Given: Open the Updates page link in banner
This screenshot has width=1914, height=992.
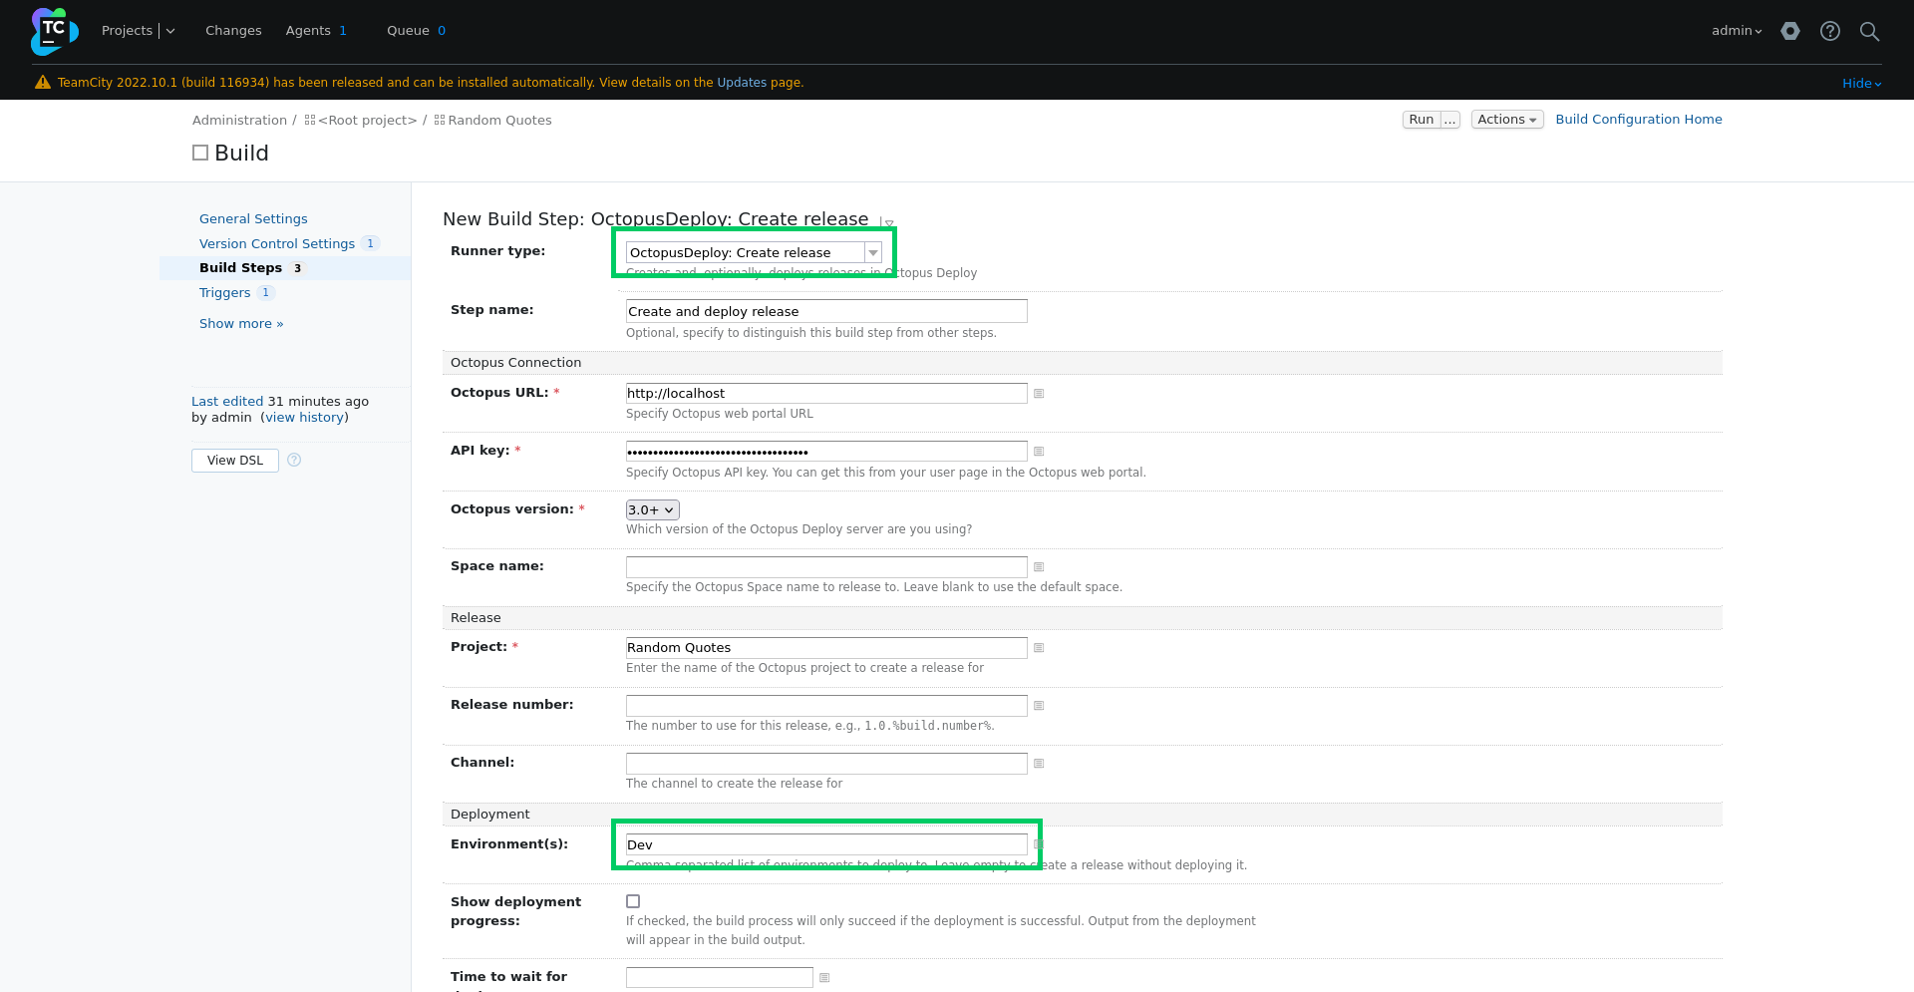Looking at the screenshot, I should (742, 83).
